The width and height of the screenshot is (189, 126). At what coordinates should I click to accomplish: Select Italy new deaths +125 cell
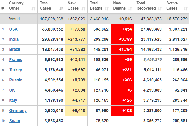click(123, 100)
